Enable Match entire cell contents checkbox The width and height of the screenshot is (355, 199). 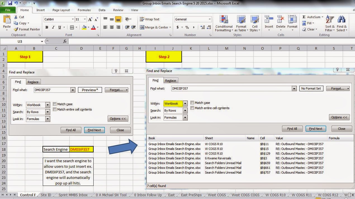pos(192,108)
